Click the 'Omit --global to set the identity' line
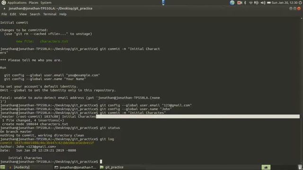Screen dimensions: 303x170 coord(58,90)
